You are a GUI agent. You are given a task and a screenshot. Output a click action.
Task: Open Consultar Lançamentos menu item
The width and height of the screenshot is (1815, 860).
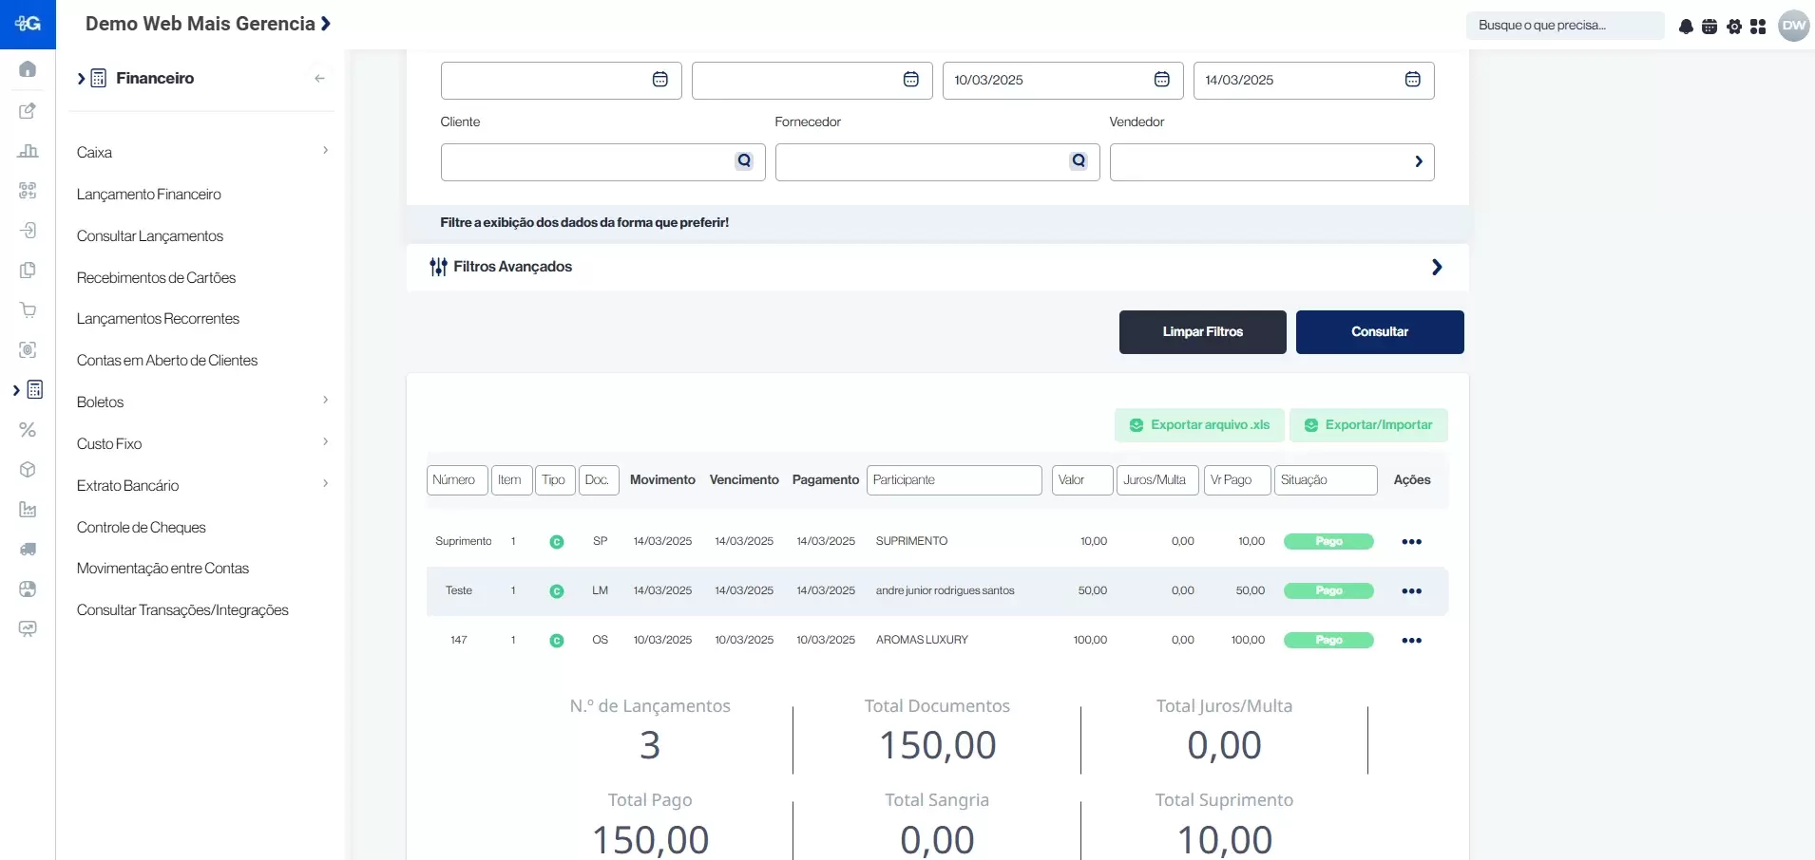(150, 236)
